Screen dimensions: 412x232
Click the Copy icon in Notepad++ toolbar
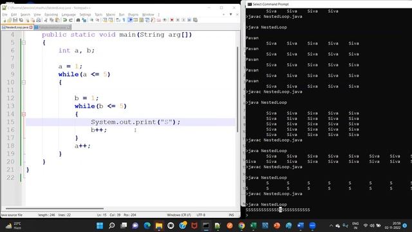pyautogui.click(x=51, y=20)
